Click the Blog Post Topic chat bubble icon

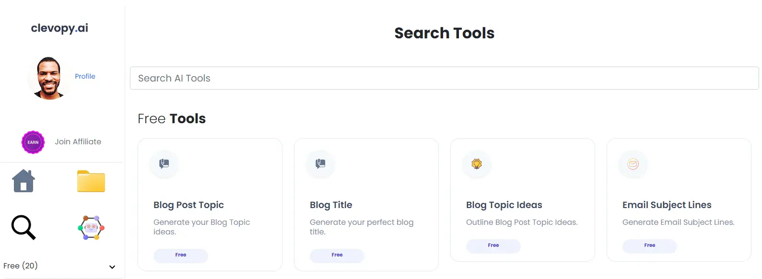164,164
